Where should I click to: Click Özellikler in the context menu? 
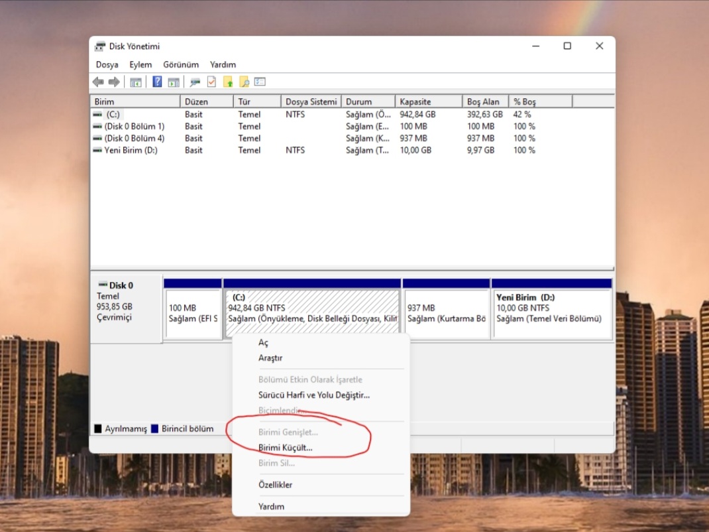pyautogui.click(x=276, y=484)
